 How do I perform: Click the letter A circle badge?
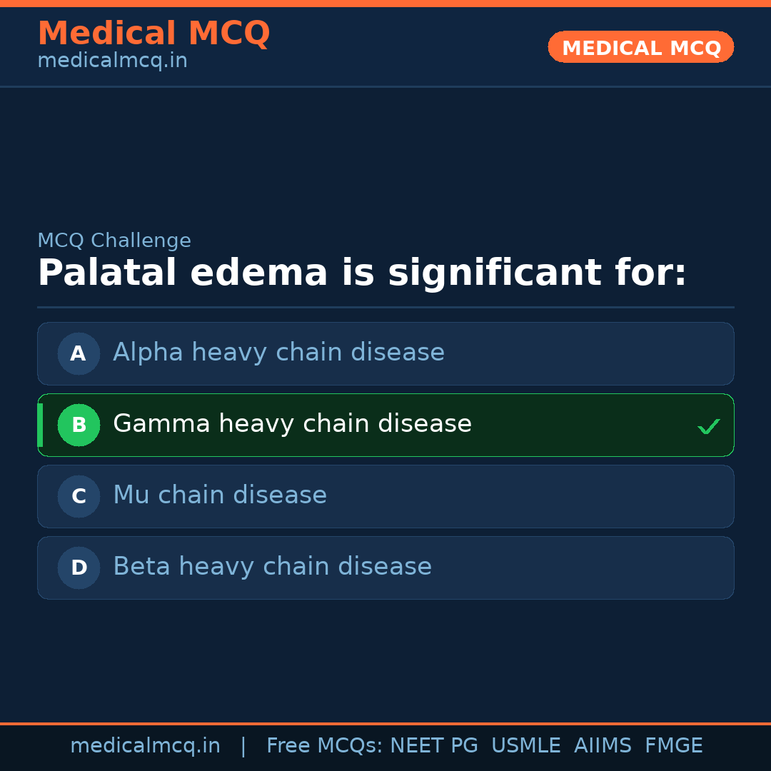click(x=79, y=353)
